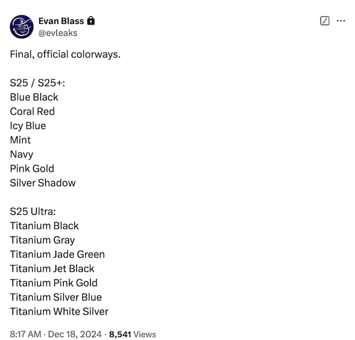The height and width of the screenshot is (340, 355).
Task: Select the "Coral Red" line
Action: pyautogui.click(x=32, y=111)
